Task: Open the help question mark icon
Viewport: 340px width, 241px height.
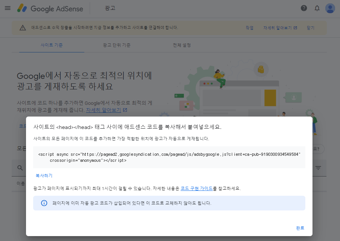Action: click(304, 8)
